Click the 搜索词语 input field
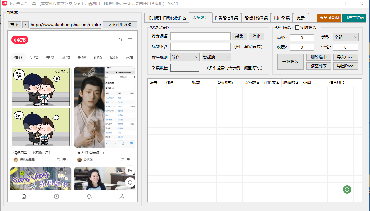Viewport: 370px width, 211px height. coord(200,36)
